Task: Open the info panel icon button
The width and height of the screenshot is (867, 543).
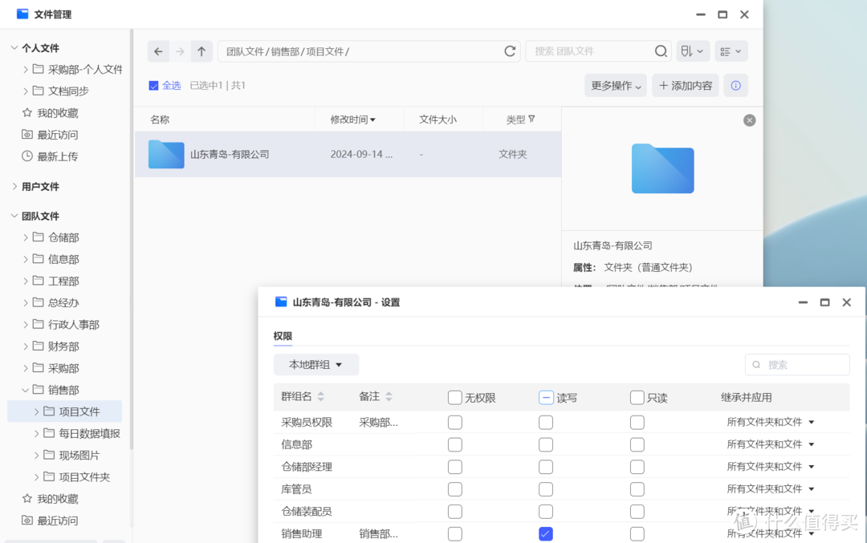Action: point(735,86)
